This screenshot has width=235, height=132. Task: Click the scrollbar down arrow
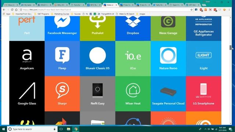click(231, 124)
